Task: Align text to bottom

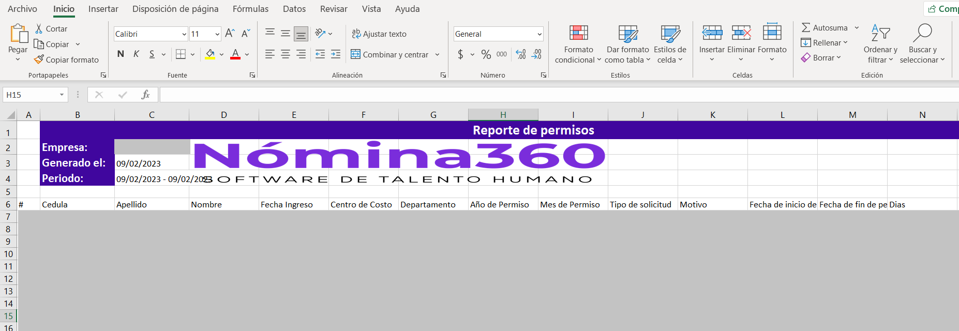Action: tap(301, 34)
